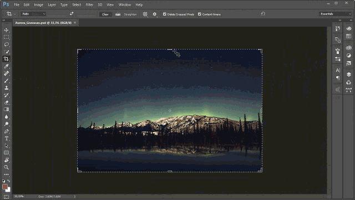The width and height of the screenshot is (355, 200).
Task: Select the Horizontal Type tool
Action: pyautogui.click(x=6, y=138)
